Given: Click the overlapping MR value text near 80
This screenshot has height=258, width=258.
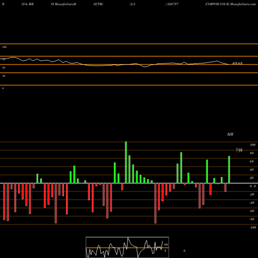Looking at the screenshot, I should coord(239,150).
